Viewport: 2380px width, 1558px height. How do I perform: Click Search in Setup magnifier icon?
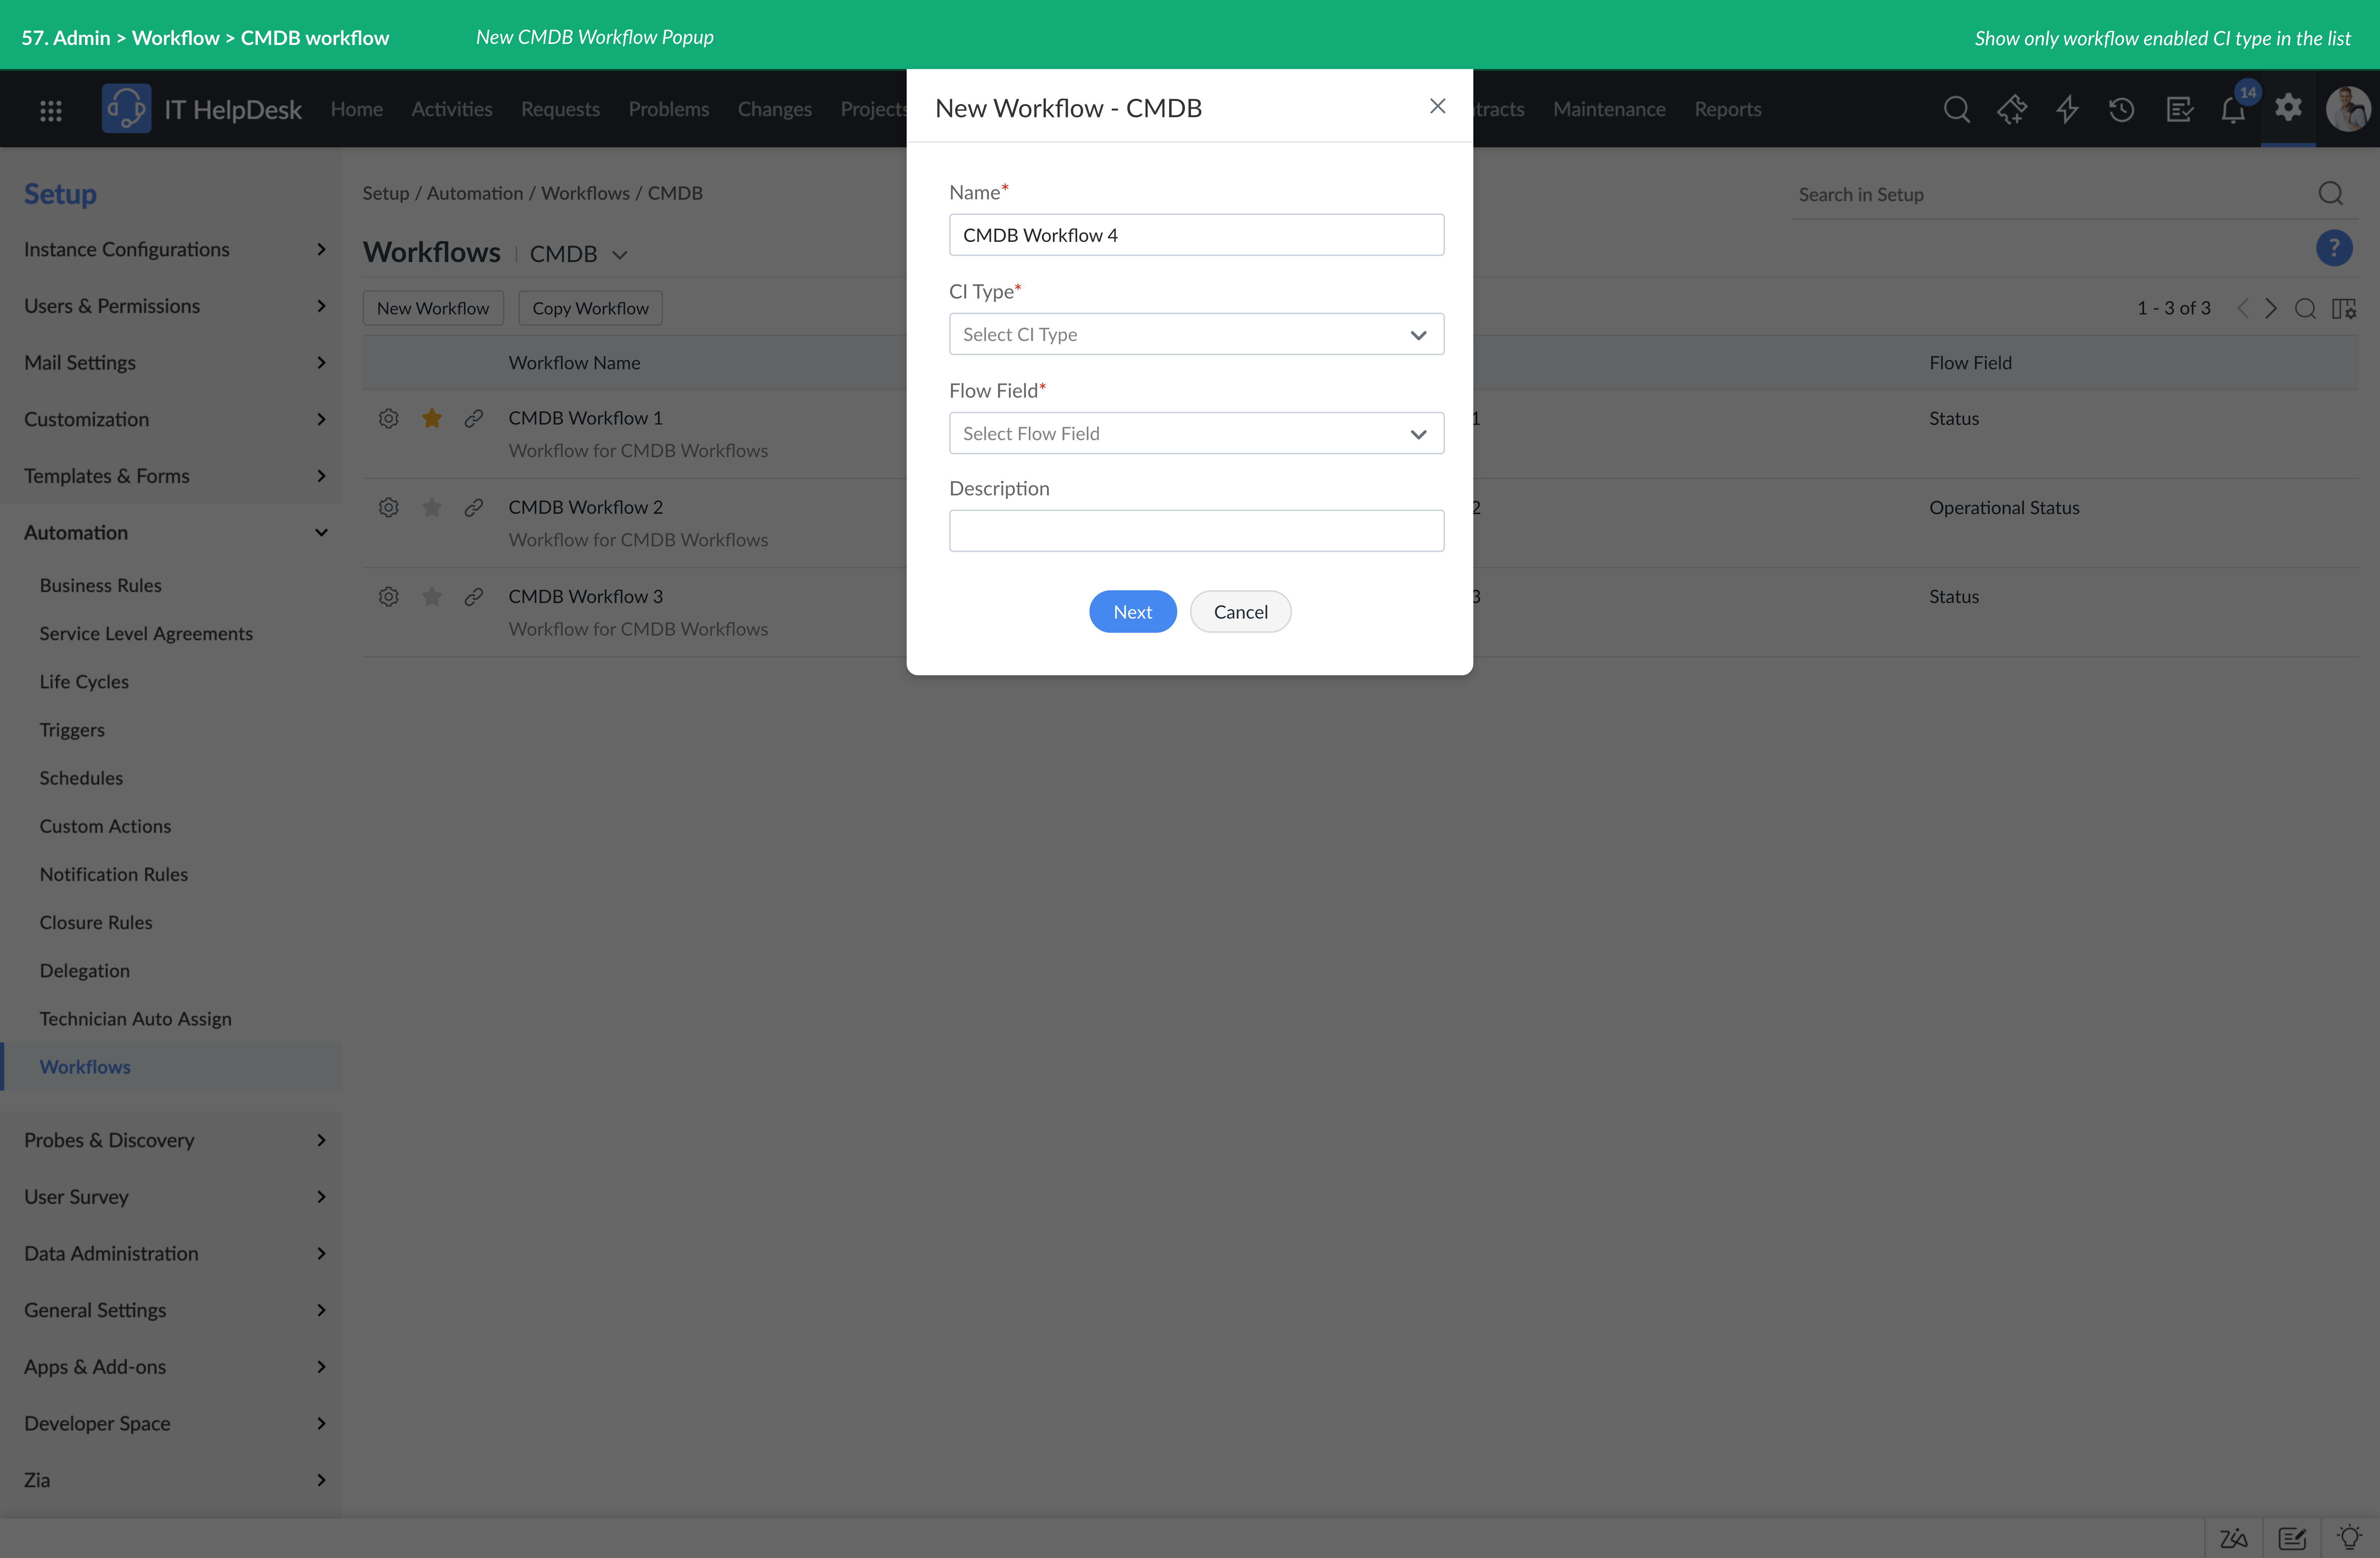(x=2331, y=193)
